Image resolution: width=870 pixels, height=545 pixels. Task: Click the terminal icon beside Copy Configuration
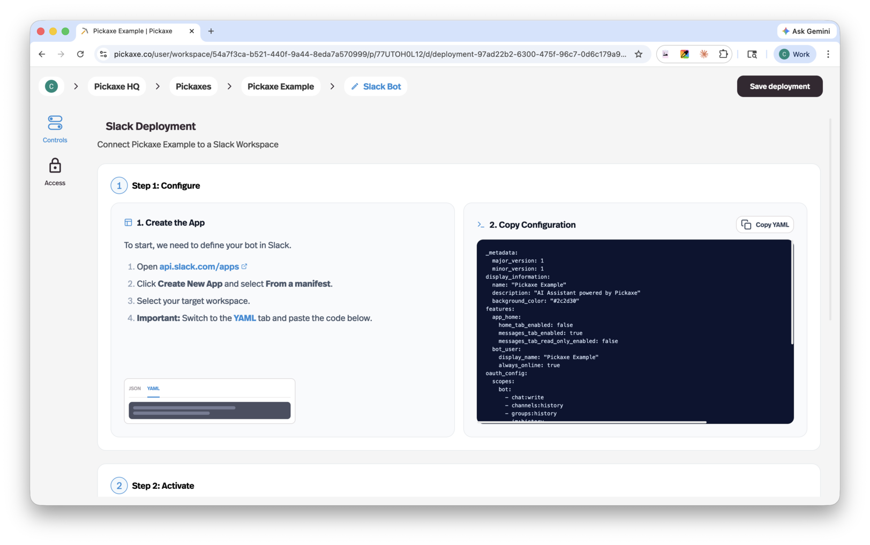tap(482, 225)
